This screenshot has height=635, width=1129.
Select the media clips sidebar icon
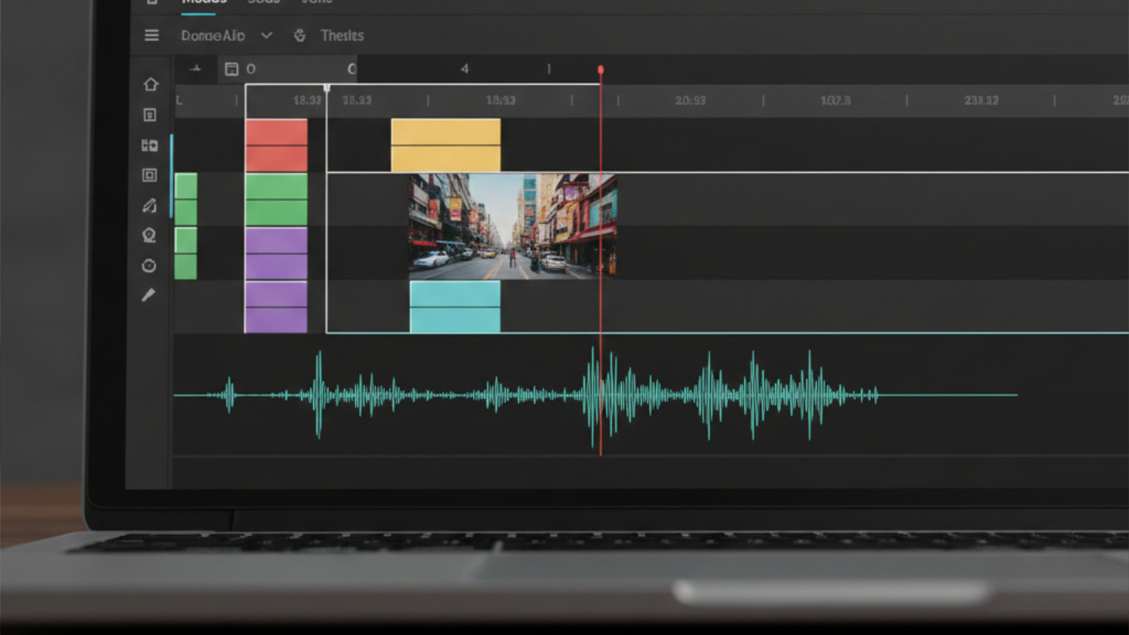149,145
